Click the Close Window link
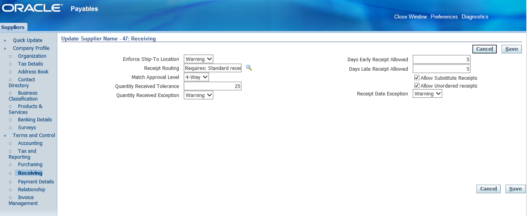Image resolution: width=527 pixels, height=216 pixels. 410,16
